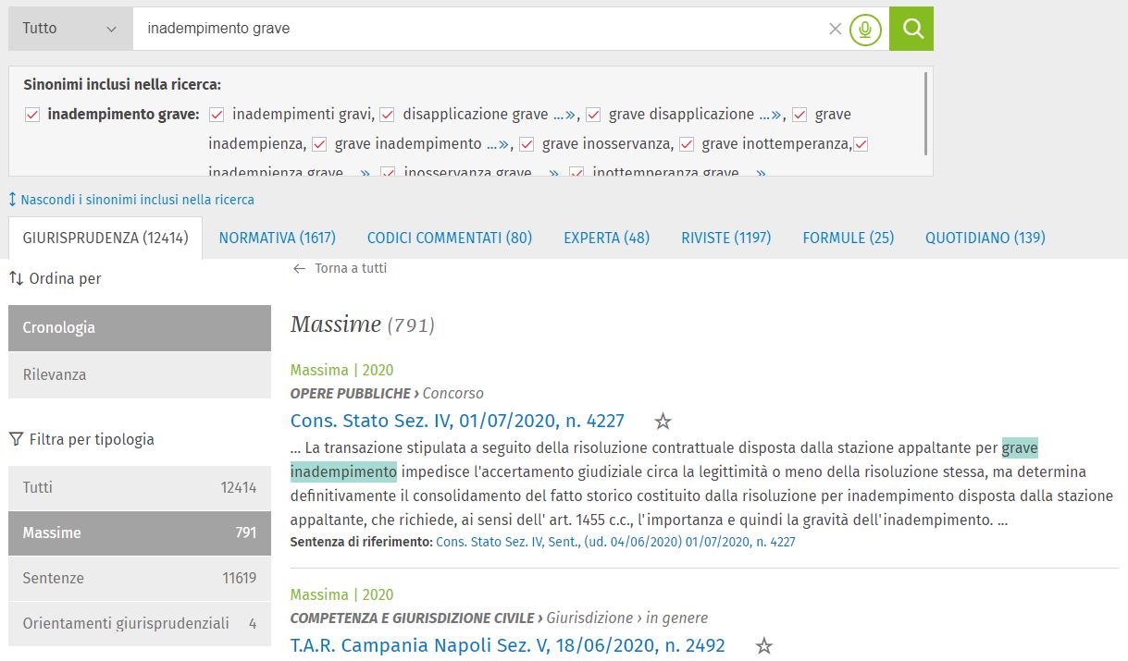This screenshot has height=661, width=1128.
Task: Switch to the NORMATIVA tab
Action: 277,238
